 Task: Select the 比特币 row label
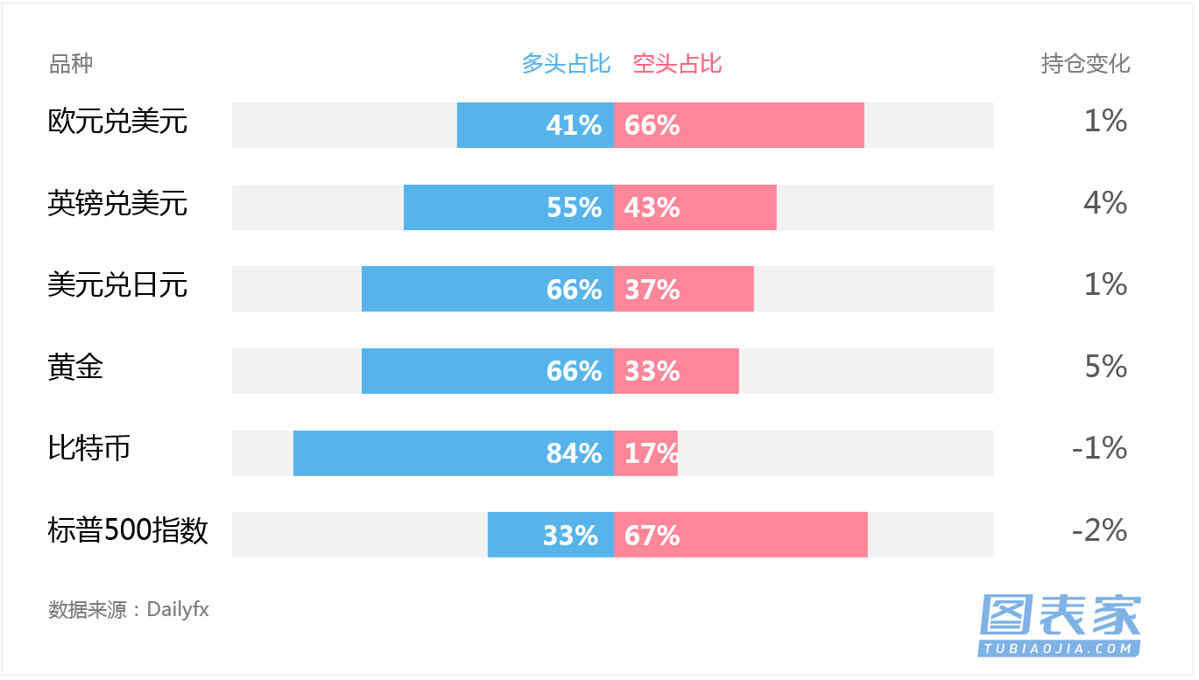click(89, 448)
